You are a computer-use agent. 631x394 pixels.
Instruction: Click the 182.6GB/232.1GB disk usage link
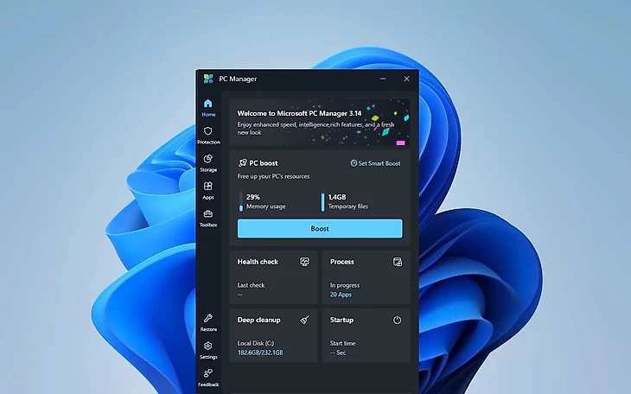pyautogui.click(x=260, y=353)
